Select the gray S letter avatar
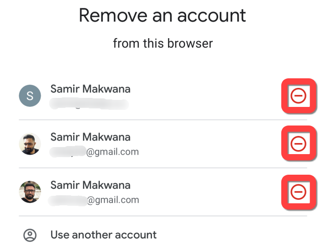This screenshot has height=251, width=326. [30, 95]
